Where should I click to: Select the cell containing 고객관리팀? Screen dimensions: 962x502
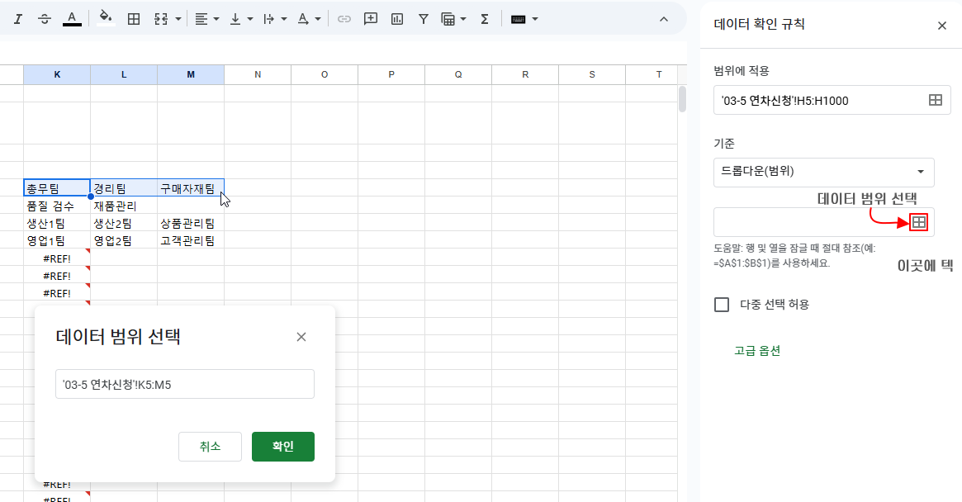coord(191,240)
